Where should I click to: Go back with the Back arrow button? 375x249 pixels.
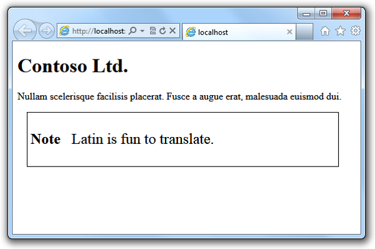click(25, 30)
